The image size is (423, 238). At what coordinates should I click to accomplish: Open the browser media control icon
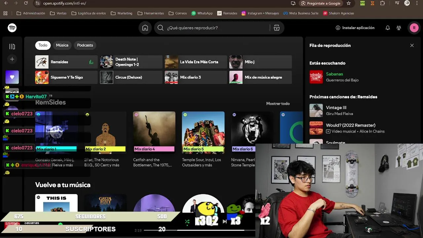coord(397,3)
